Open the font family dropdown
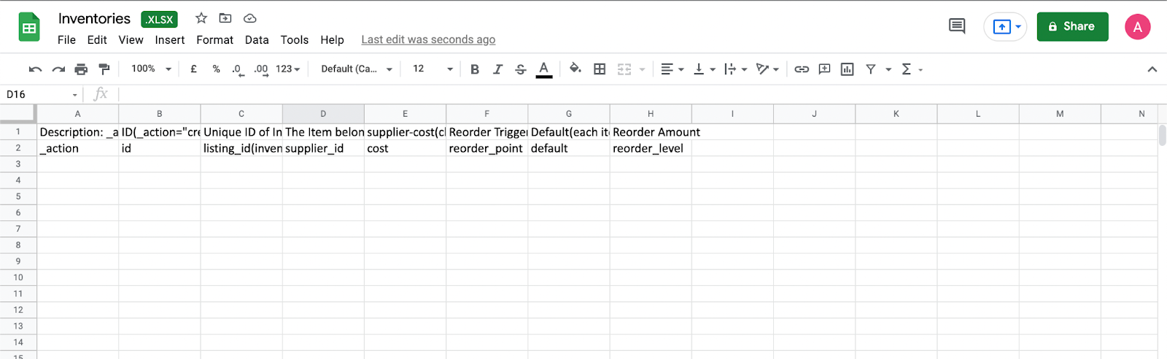The image size is (1167, 359). [357, 69]
